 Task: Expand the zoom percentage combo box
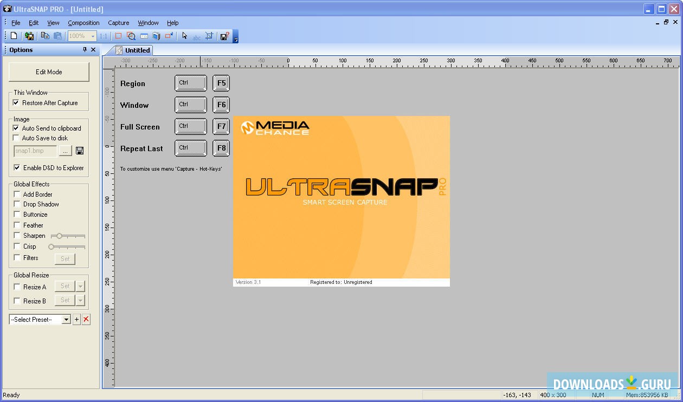point(93,36)
